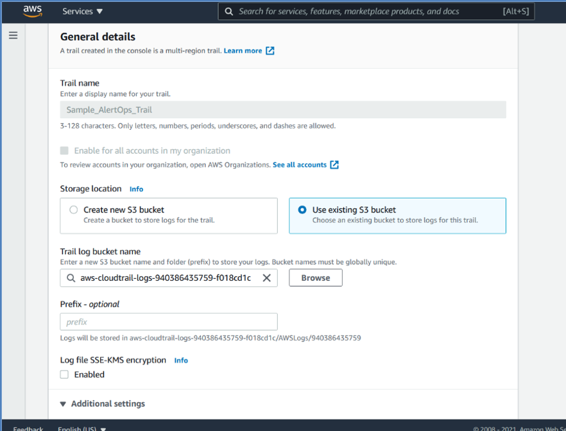
Task: Select Create new S3 bucket option
Action: point(74,210)
